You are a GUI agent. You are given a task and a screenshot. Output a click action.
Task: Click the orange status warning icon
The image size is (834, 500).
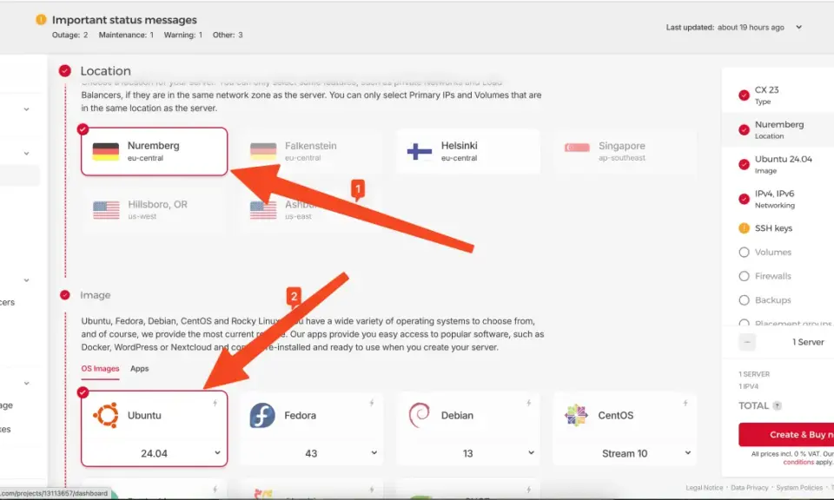[41, 20]
